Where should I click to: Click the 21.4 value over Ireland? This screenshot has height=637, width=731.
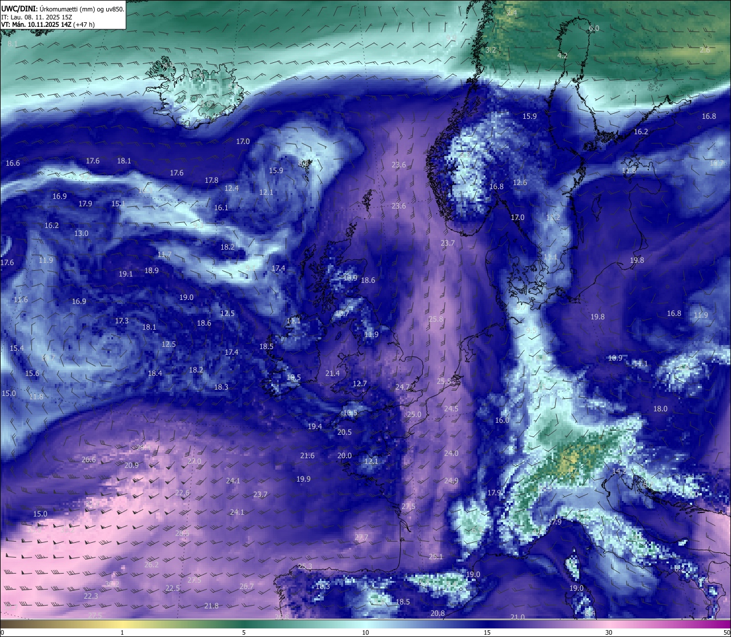[332, 373]
